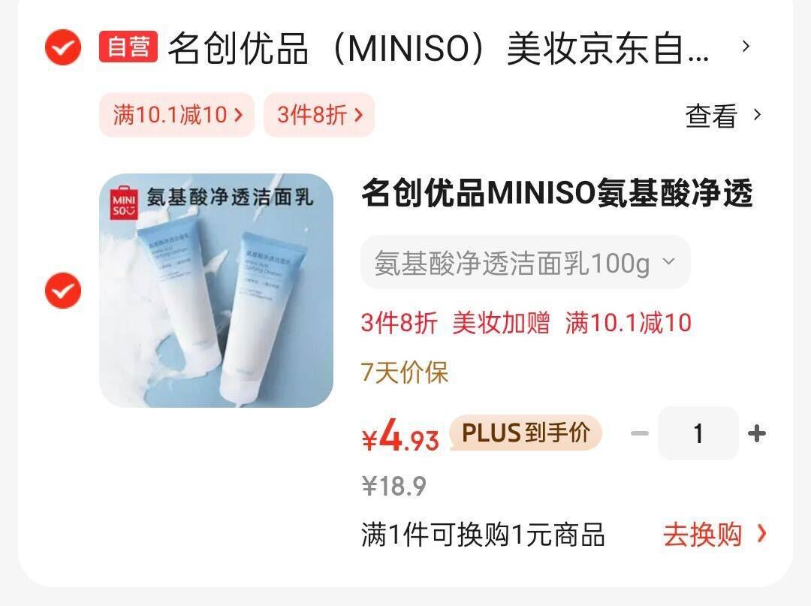The image size is (811, 606).
Task: Uncheck the MINISO store selection checkbox
Action: (63, 47)
